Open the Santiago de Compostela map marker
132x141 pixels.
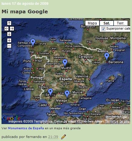pos(33,42)
